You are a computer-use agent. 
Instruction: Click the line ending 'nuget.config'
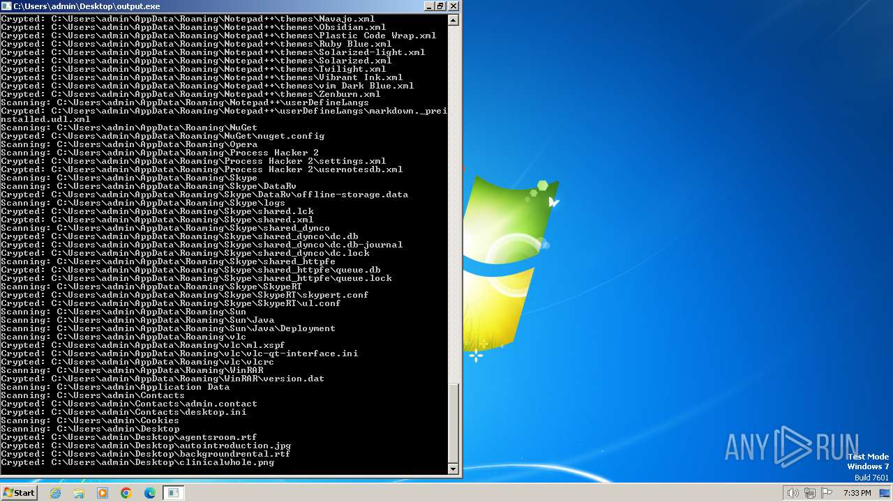coord(163,136)
